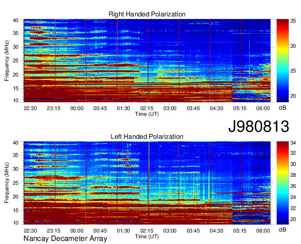
Task: Click "Frequency (MHz)" axis label of Right Handed plot
Action: 7,61
